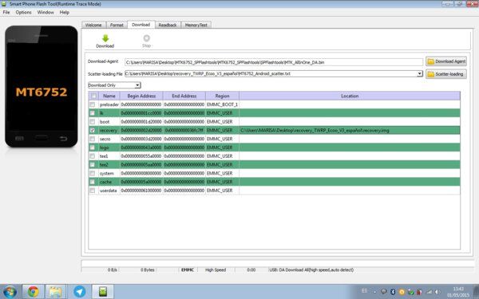Check the logo partition checkbox

[x=93, y=148]
